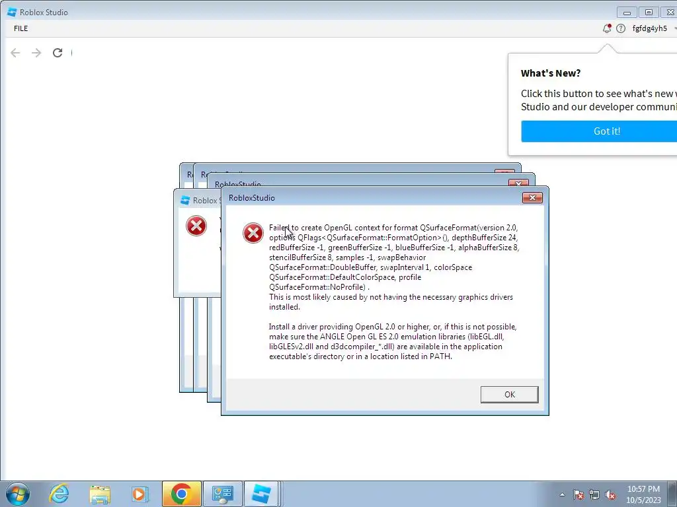Open Windows Media Player from taskbar
The image size is (677, 507).
click(x=139, y=494)
